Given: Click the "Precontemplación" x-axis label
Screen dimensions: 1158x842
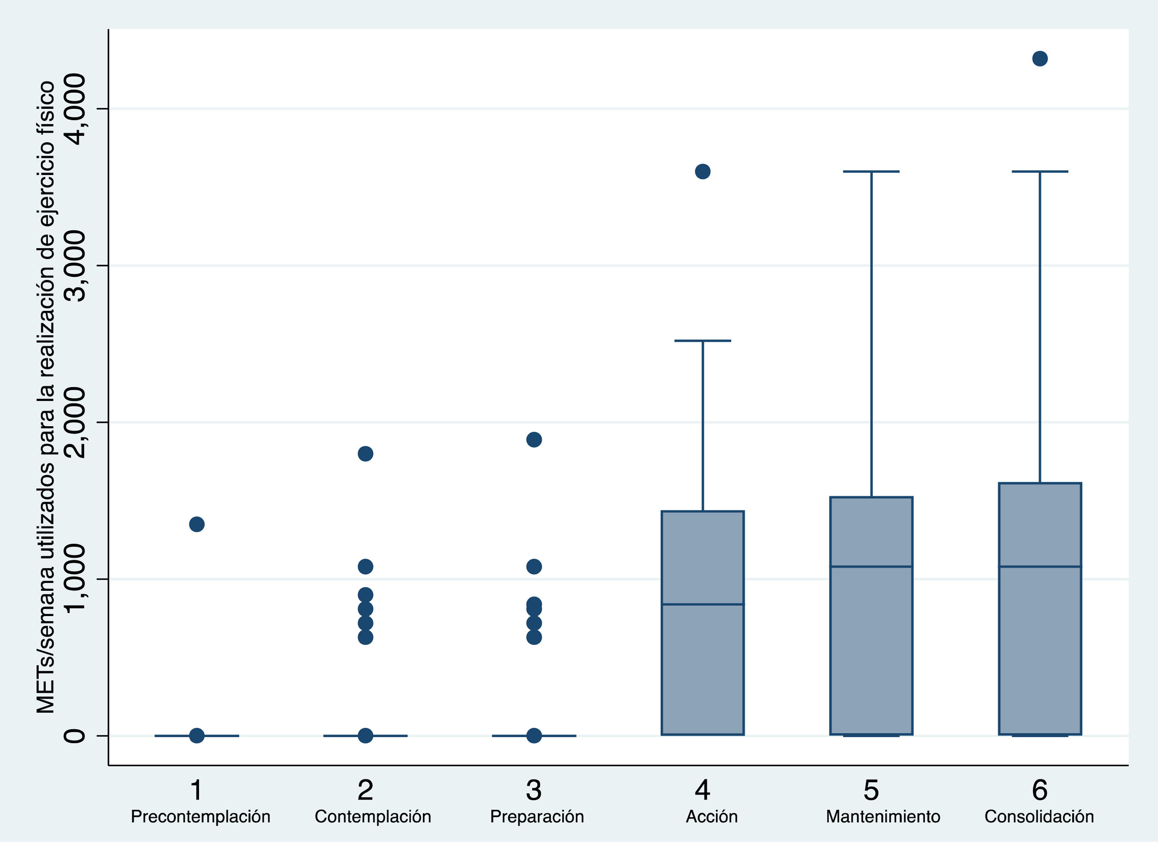Looking at the screenshot, I should click(x=200, y=817).
